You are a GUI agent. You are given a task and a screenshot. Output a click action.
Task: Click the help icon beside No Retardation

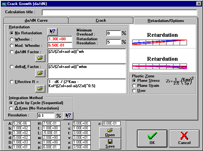tap(52, 31)
